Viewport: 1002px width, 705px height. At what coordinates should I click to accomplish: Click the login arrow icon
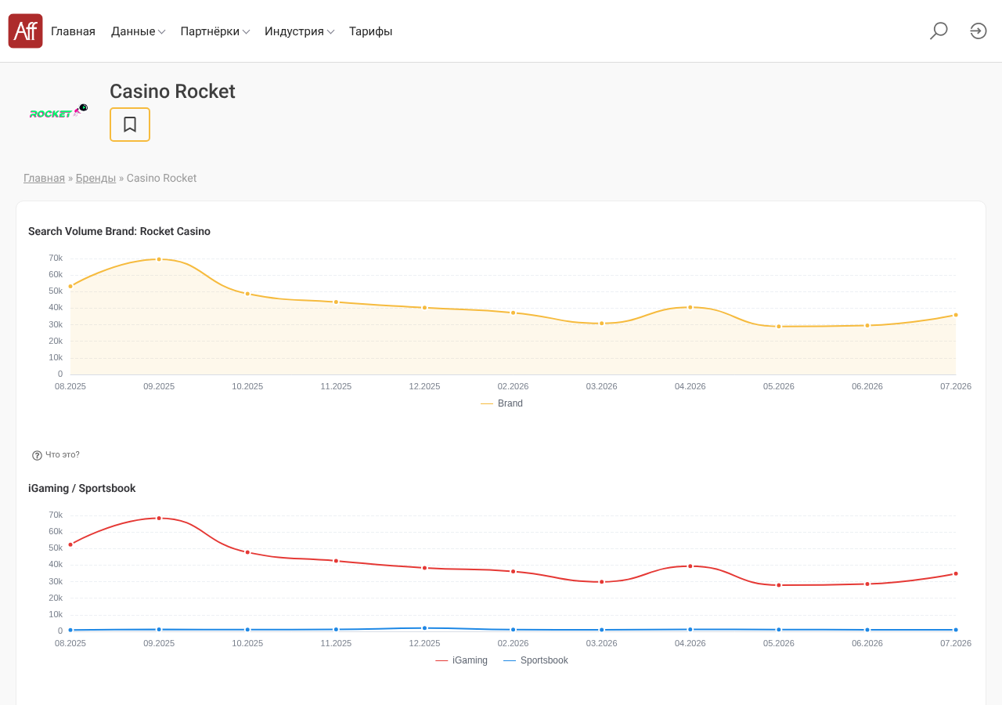979,31
